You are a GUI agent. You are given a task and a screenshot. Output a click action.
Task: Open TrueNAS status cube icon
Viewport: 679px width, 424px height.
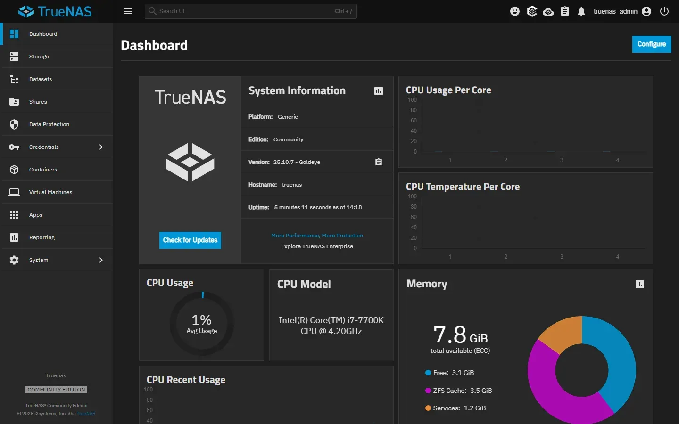pyautogui.click(x=532, y=11)
